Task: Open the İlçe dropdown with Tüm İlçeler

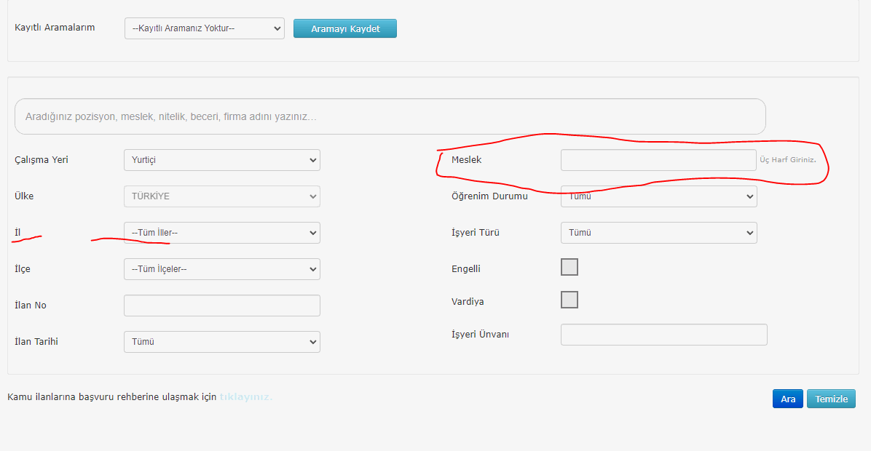Action: pyautogui.click(x=221, y=269)
